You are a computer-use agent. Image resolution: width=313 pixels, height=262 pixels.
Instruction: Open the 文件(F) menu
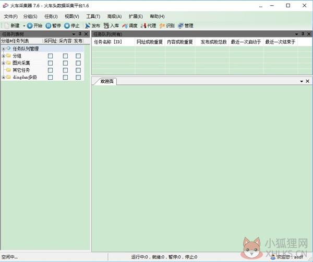[11, 16]
